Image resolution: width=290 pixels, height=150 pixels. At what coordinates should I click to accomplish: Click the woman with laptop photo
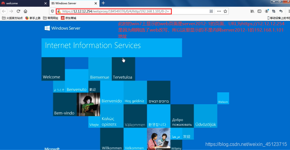tap(88, 104)
